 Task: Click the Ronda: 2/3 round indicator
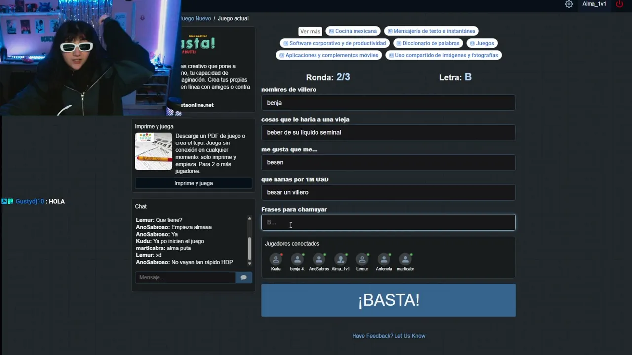coord(328,77)
